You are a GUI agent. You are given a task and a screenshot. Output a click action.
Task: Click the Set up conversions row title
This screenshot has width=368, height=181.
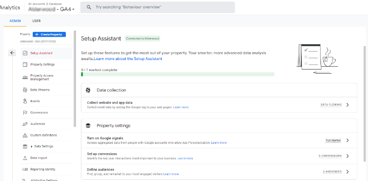coord(102,154)
